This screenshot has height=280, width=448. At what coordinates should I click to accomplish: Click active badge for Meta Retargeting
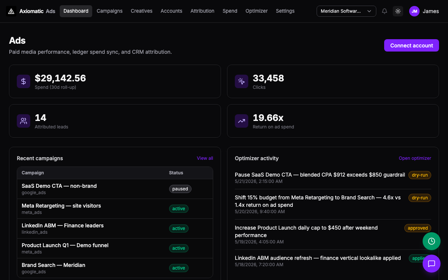[x=179, y=209]
